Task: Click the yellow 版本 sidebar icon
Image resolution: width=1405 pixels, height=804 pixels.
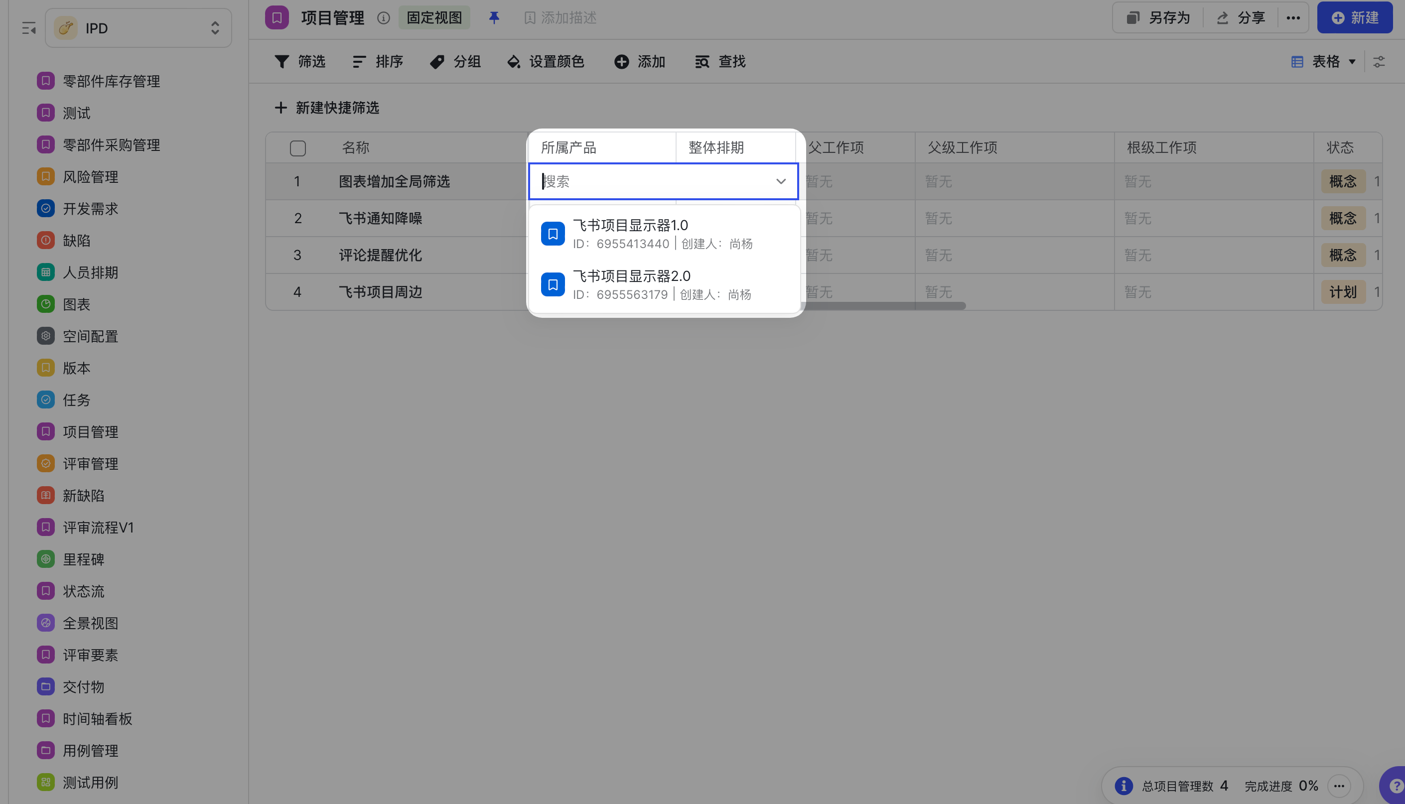Action: point(46,368)
